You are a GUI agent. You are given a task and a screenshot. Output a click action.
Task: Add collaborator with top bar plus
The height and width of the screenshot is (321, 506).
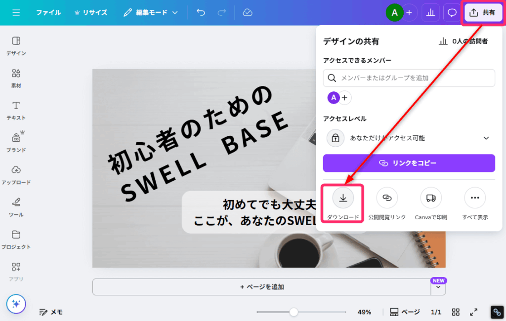click(x=409, y=13)
